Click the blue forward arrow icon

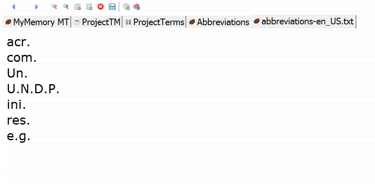pos(36,7)
